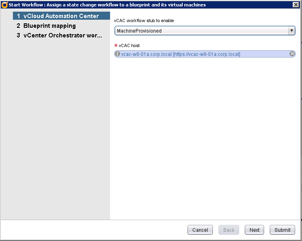The image size is (302, 241).
Task: Click the vcac-w8-01a.corp.local host link
Action: [181, 54]
